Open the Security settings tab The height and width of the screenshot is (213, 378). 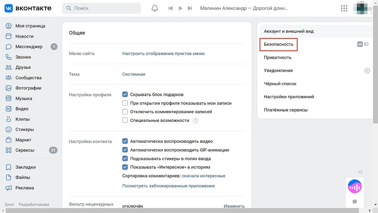pos(278,45)
